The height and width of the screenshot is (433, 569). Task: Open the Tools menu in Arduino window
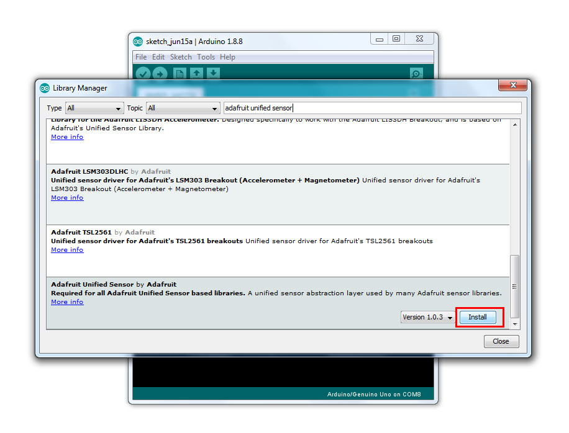coord(206,57)
